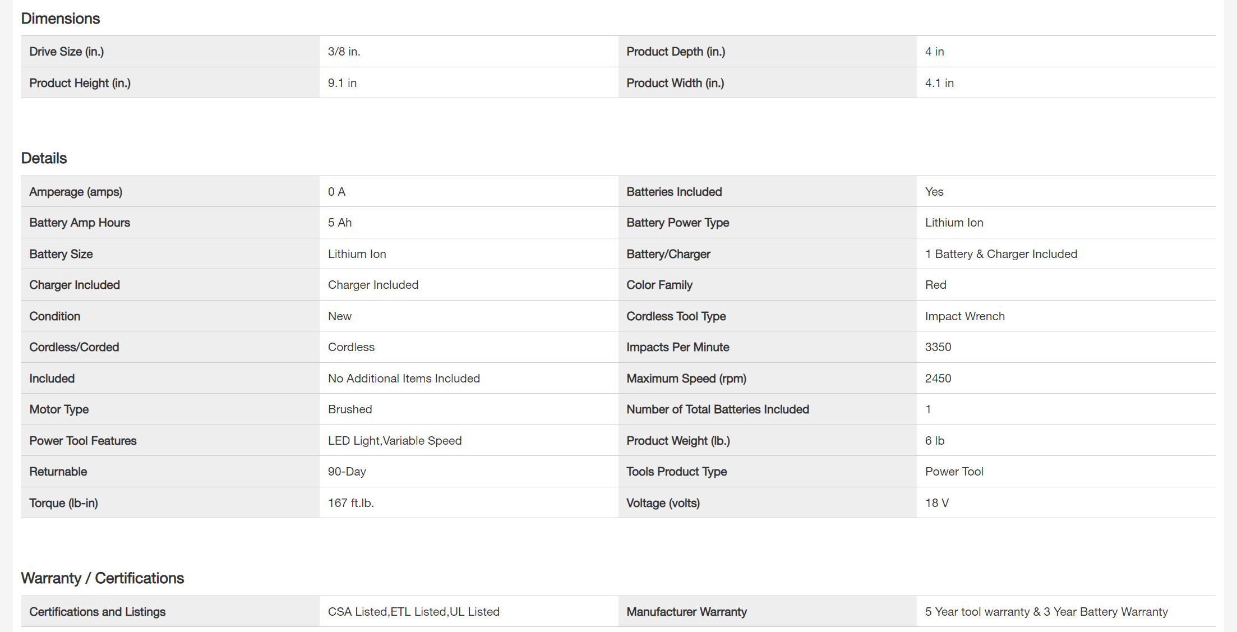The image size is (1237, 632).
Task: Click 'LED Light,Variable Speed' features text
Action: (x=394, y=441)
